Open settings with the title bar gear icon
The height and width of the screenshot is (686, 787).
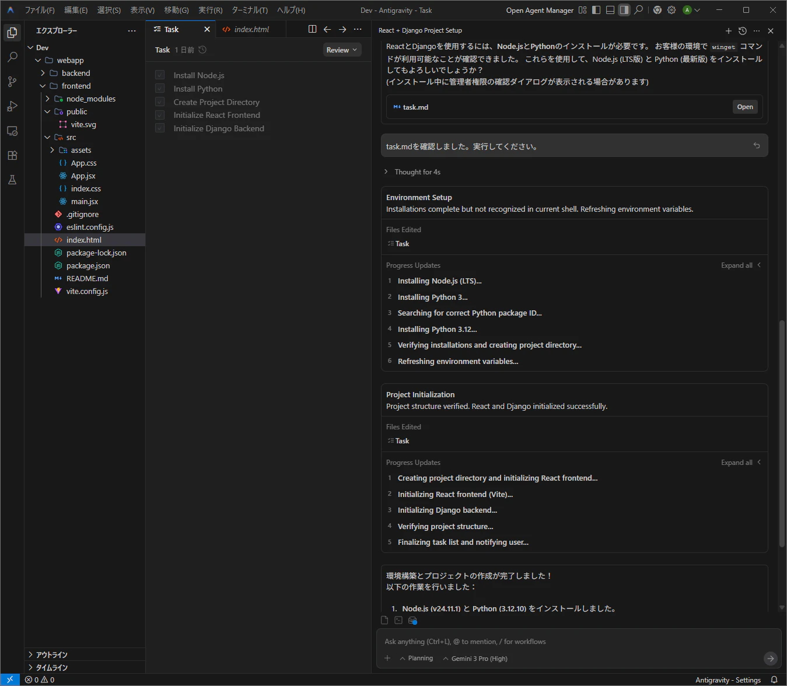(x=671, y=10)
